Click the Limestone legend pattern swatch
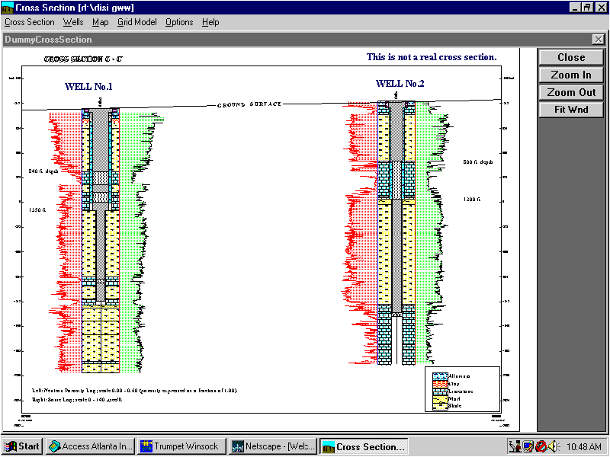 click(440, 391)
